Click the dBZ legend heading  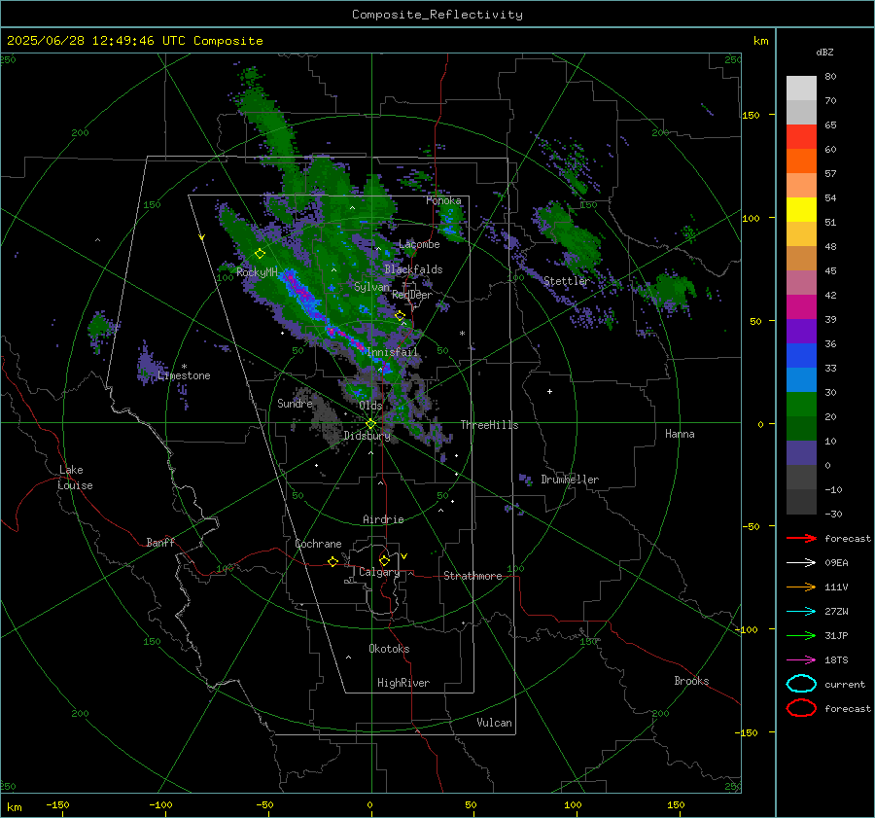pyautogui.click(x=824, y=52)
